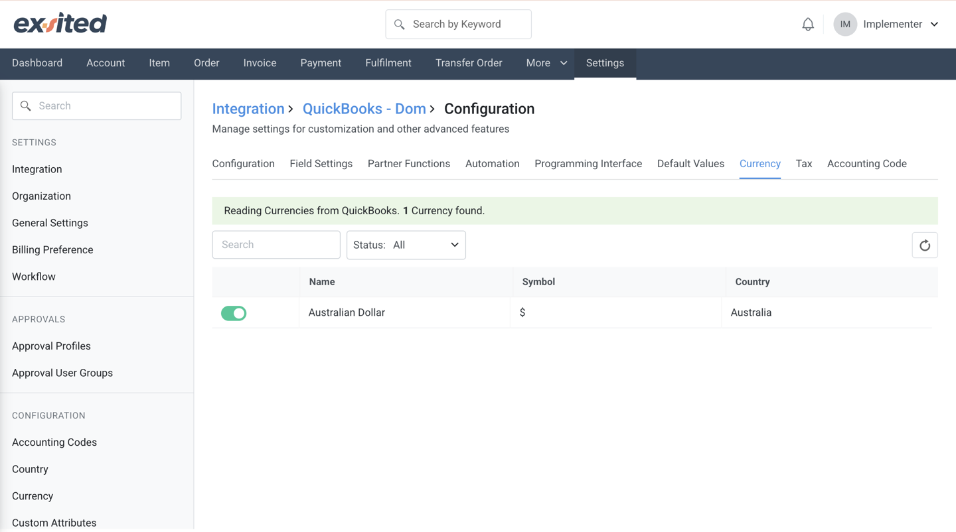Open the Order menu
The width and height of the screenshot is (956, 532).
[206, 63]
